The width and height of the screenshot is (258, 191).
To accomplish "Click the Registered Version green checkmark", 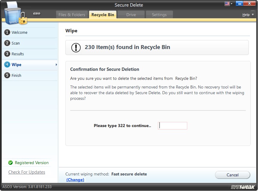I will point(11,163).
